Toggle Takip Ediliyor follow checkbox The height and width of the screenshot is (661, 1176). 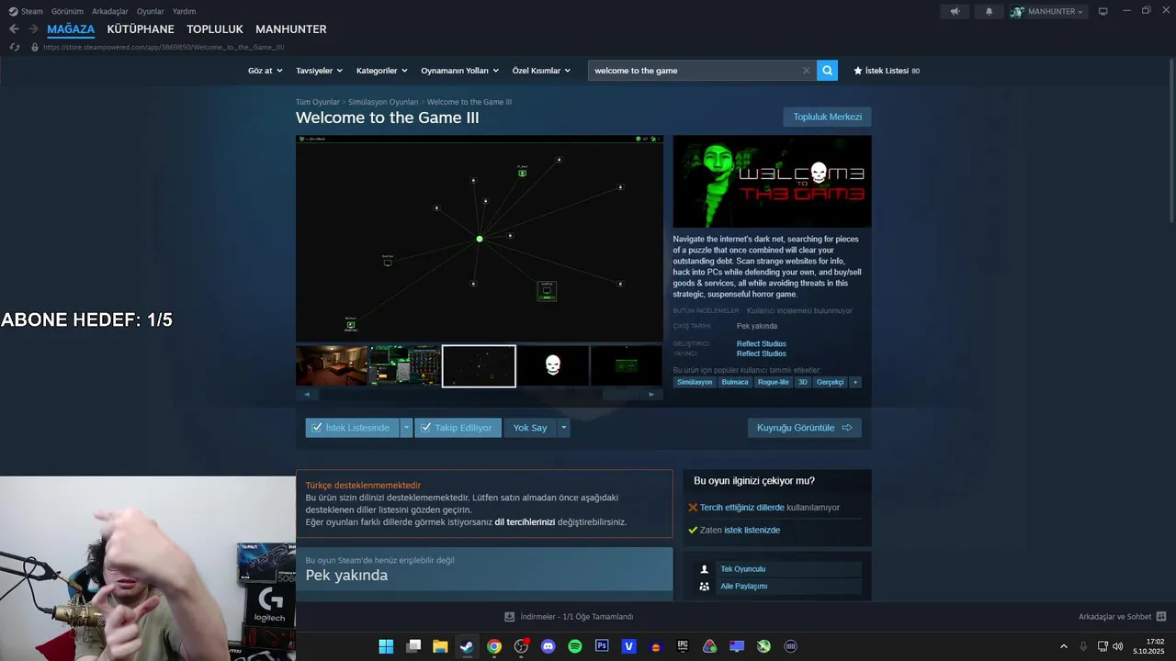point(426,428)
